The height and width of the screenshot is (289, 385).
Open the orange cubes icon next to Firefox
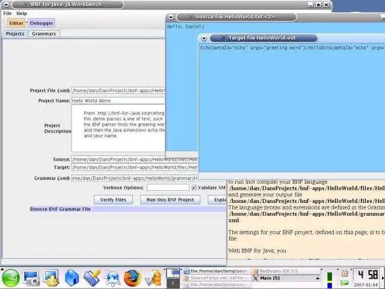(153, 278)
